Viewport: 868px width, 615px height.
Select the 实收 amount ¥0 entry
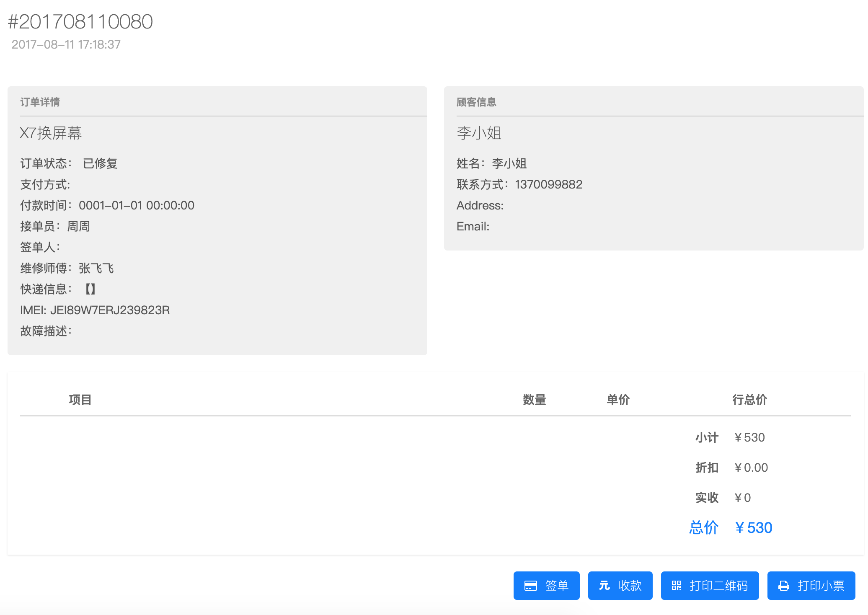(742, 498)
